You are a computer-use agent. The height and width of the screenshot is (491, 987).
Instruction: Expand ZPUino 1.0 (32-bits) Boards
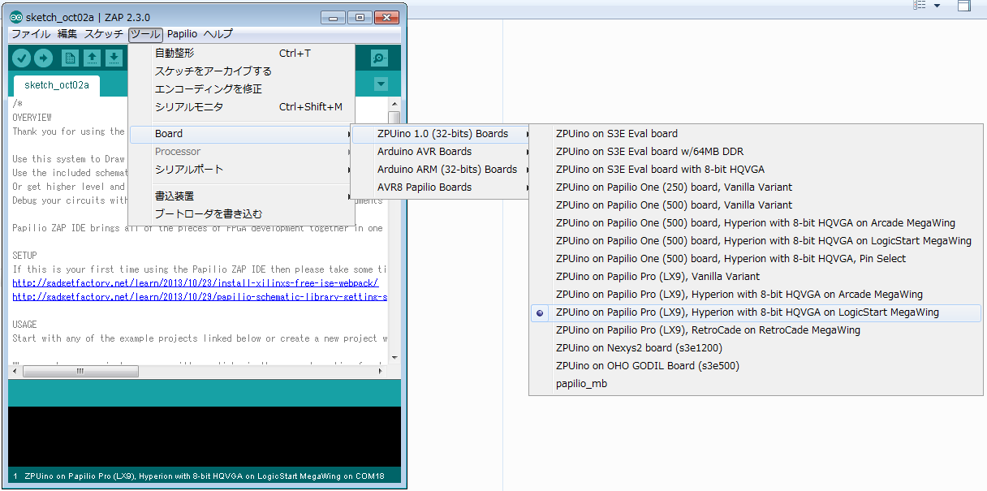pos(442,134)
